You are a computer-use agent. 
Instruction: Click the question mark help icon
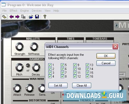tap(45, 17)
